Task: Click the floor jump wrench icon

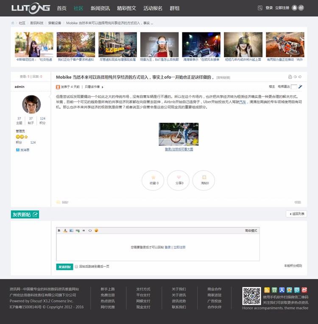Action: pos(300,87)
